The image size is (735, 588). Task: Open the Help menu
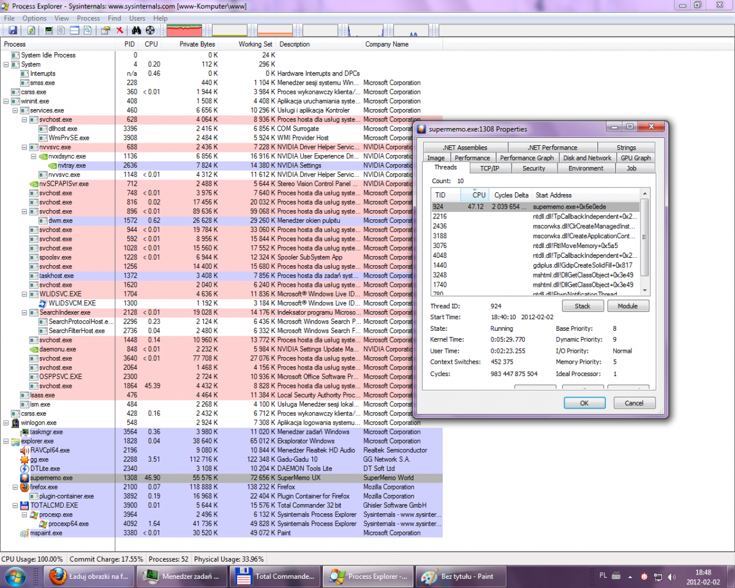(160, 18)
